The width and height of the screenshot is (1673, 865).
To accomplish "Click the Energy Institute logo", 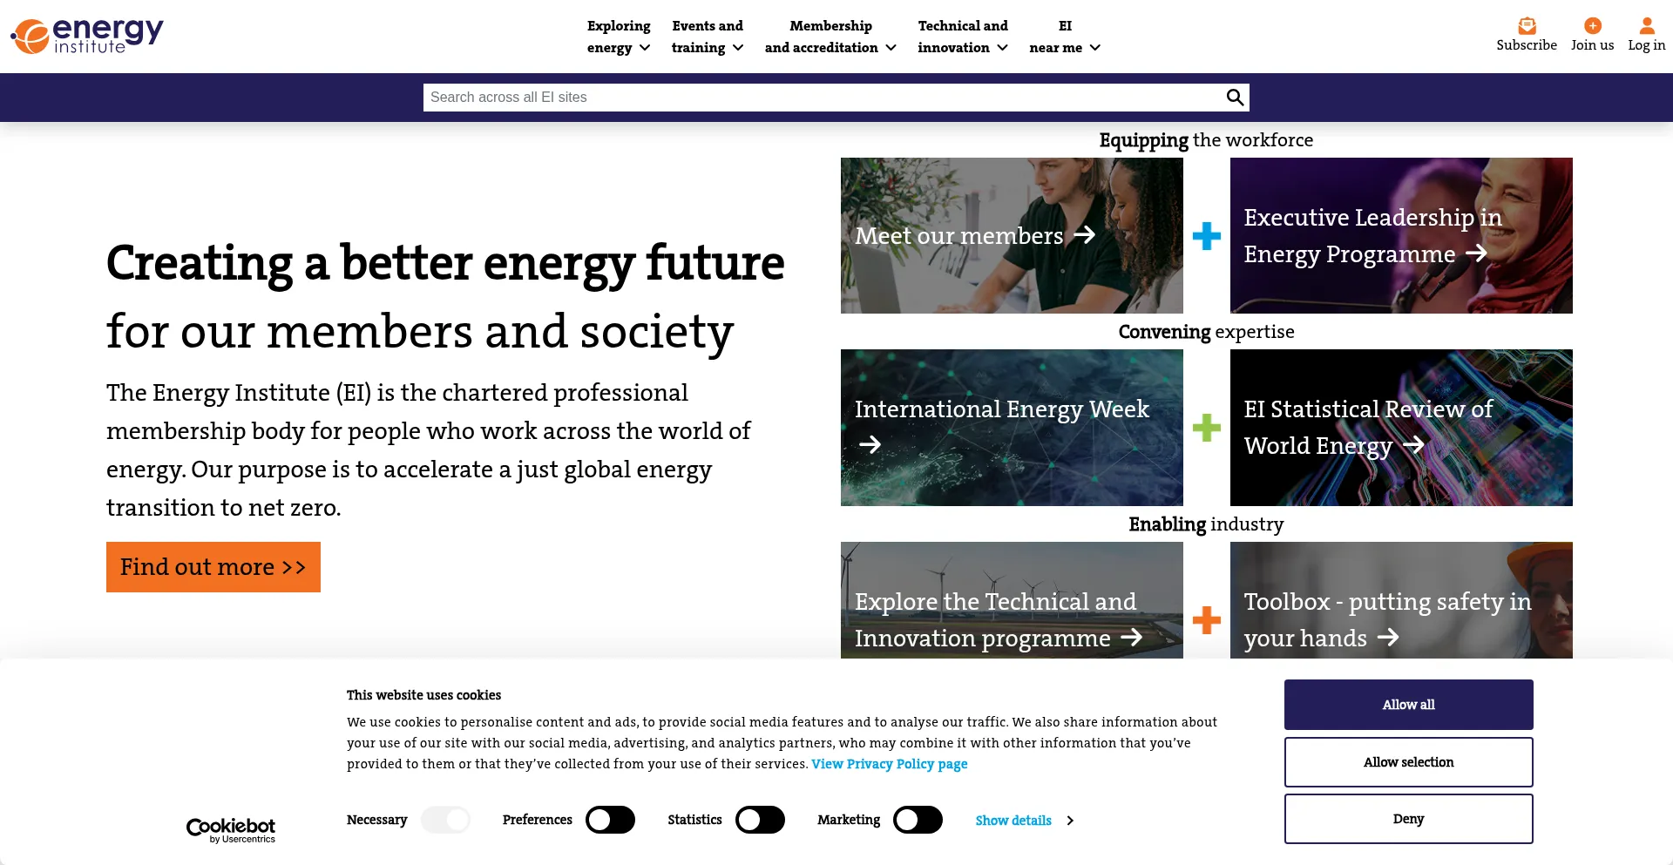I will click(87, 36).
